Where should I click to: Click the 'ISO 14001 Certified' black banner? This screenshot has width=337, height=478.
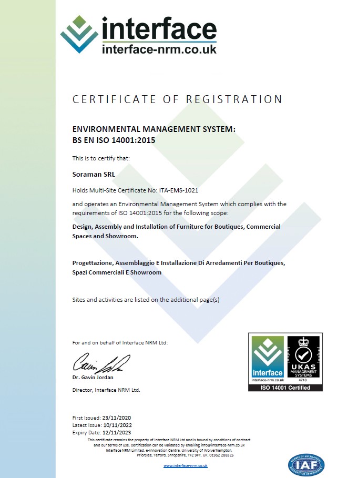tap(285, 388)
